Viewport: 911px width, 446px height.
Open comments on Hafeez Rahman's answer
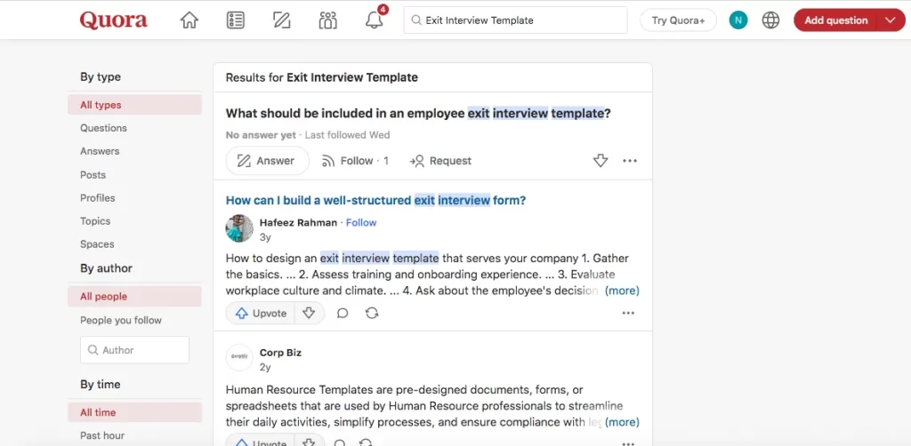[343, 314]
